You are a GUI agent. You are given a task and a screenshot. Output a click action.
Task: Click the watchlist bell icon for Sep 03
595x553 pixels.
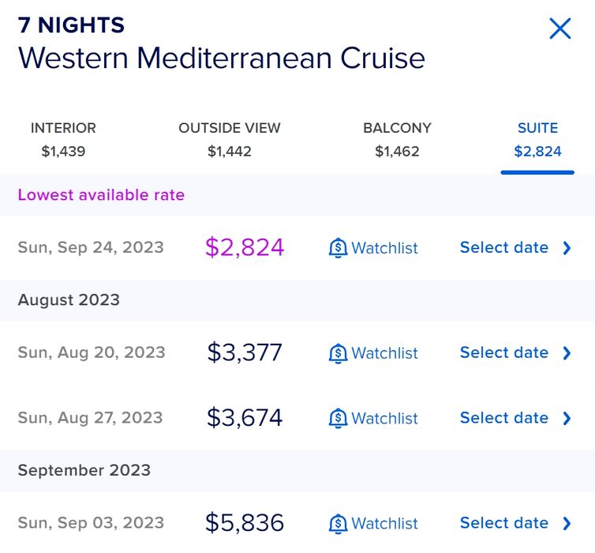(338, 523)
